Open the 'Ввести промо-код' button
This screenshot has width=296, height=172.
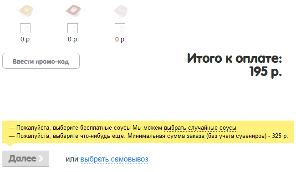point(41,61)
